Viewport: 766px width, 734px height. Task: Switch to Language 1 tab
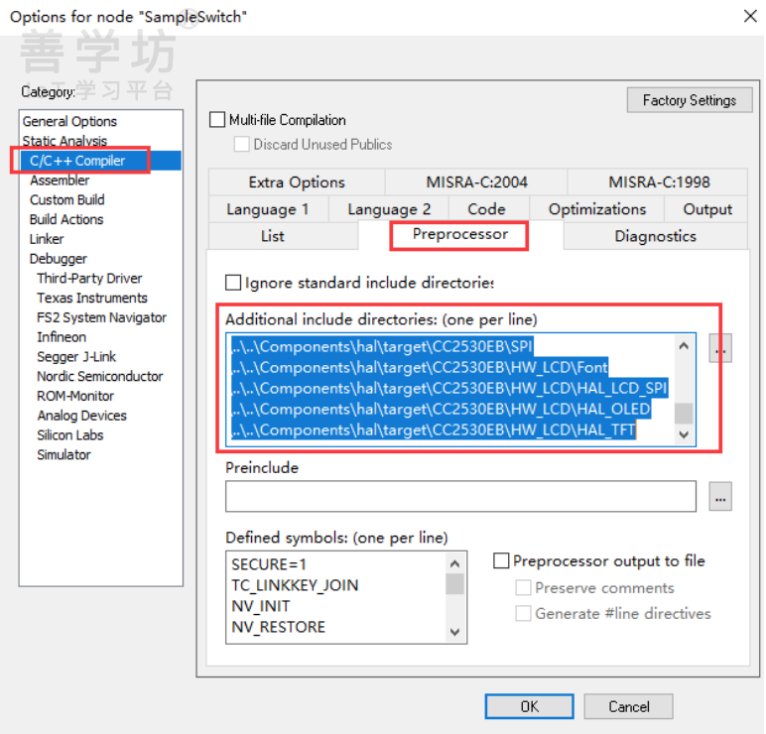click(x=268, y=209)
